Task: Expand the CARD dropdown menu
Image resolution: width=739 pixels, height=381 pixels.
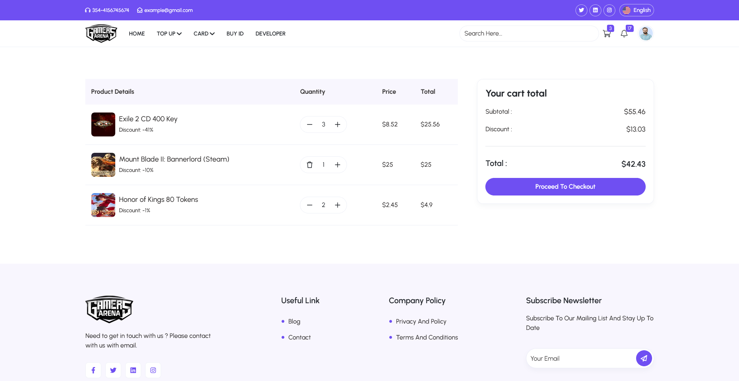Action: pyautogui.click(x=204, y=34)
